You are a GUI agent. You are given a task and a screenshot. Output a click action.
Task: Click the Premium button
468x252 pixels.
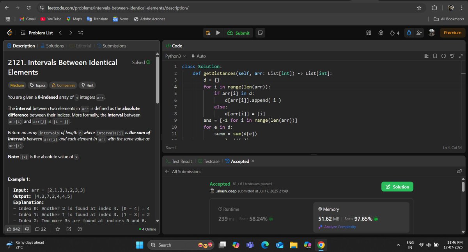coord(452,33)
